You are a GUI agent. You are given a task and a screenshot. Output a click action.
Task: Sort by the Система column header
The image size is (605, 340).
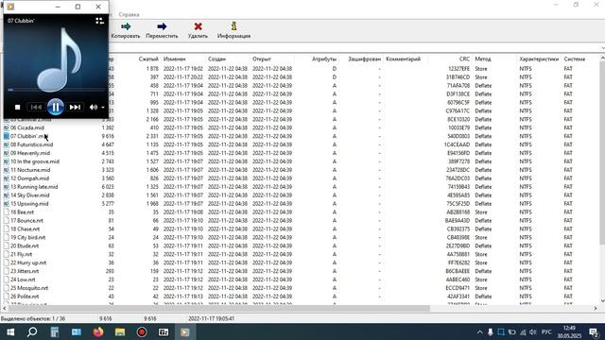pos(574,59)
